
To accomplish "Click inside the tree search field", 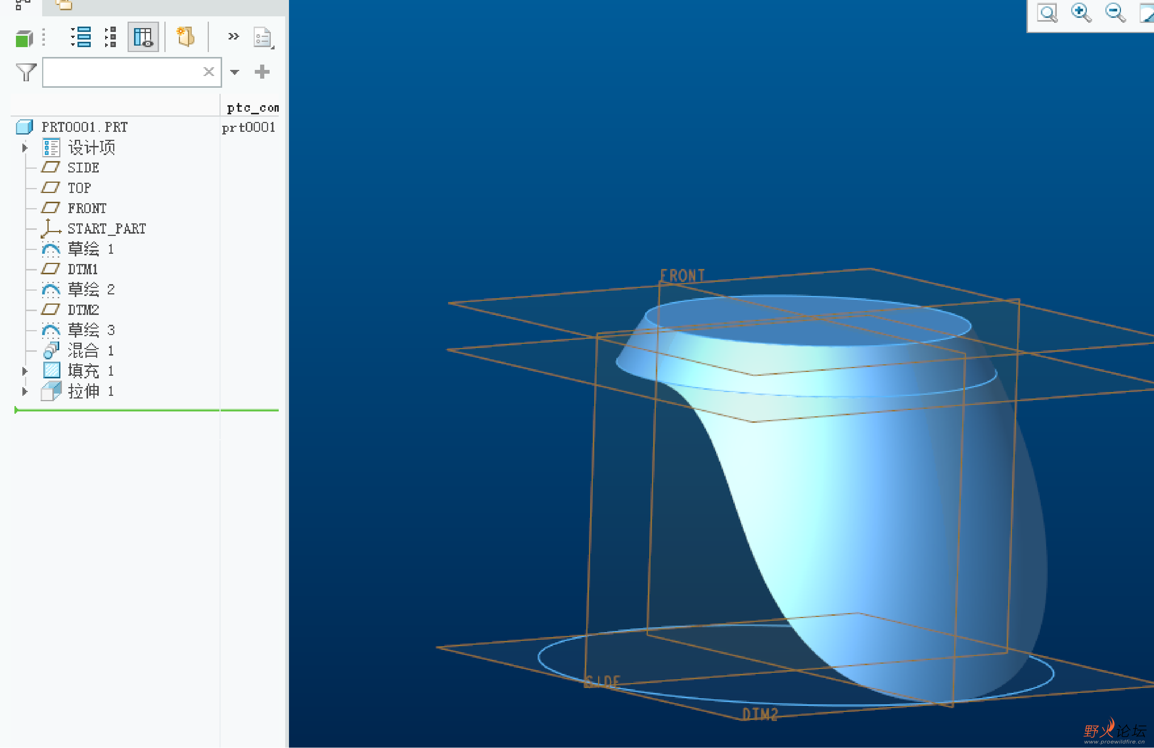I will tap(122, 72).
